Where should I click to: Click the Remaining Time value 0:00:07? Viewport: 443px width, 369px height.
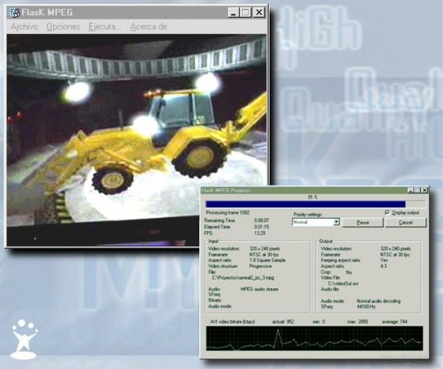point(261,220)
